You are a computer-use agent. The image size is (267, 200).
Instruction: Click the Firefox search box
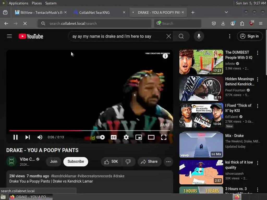pos(178,23)
